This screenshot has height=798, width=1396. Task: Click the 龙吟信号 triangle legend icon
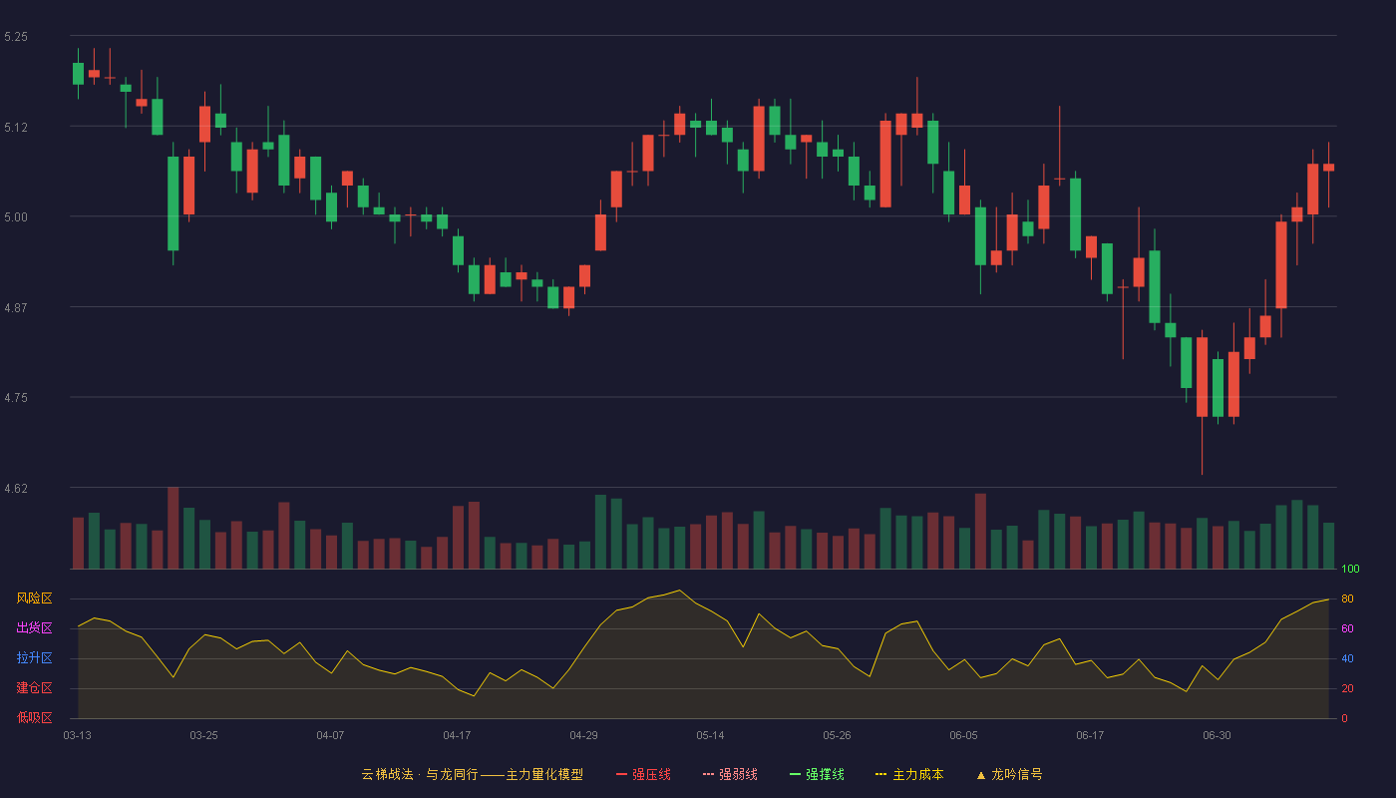980,774
